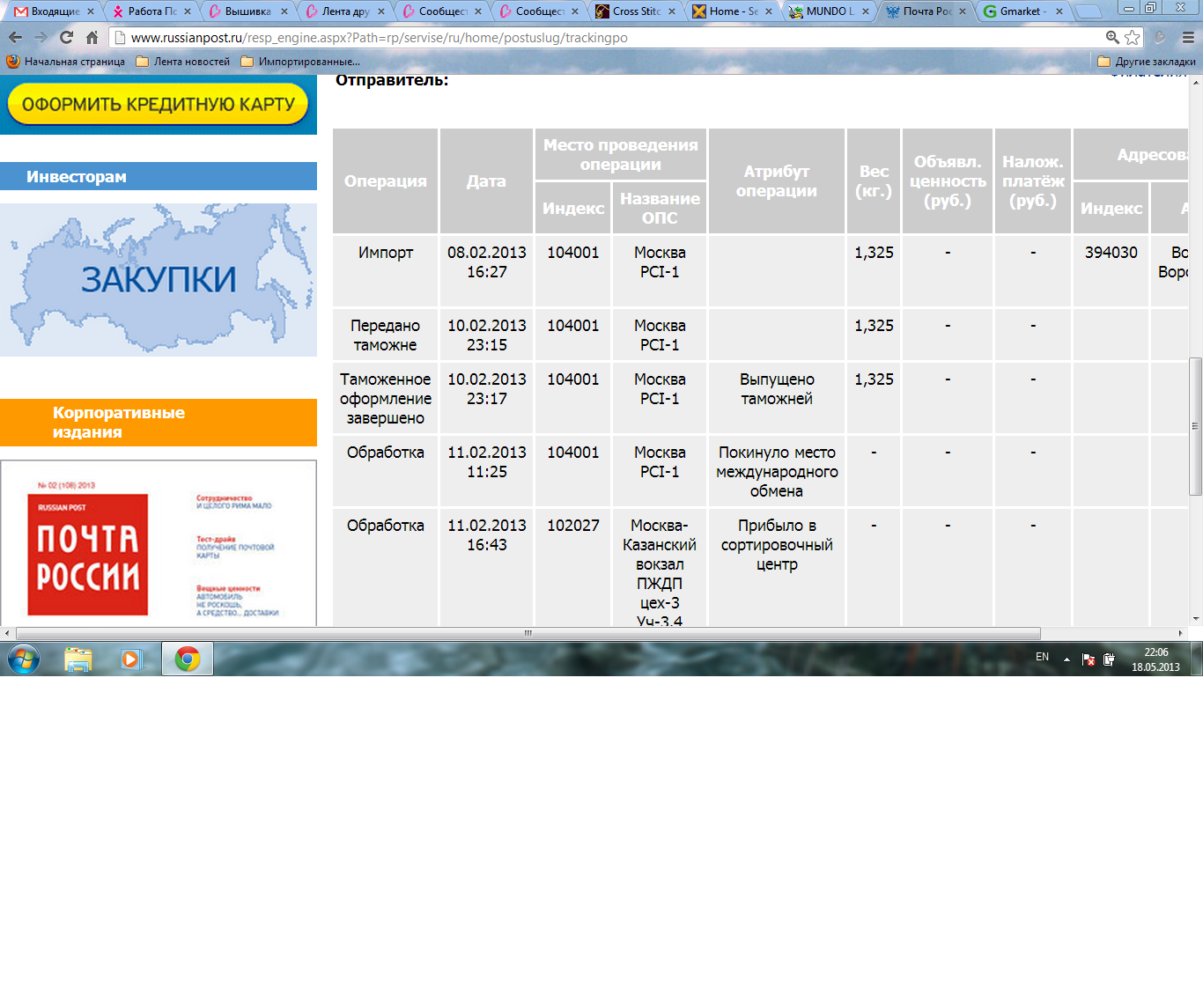Open the Инвесторам section link
This screenshot has width=1203, height=987.
point(159,176)
